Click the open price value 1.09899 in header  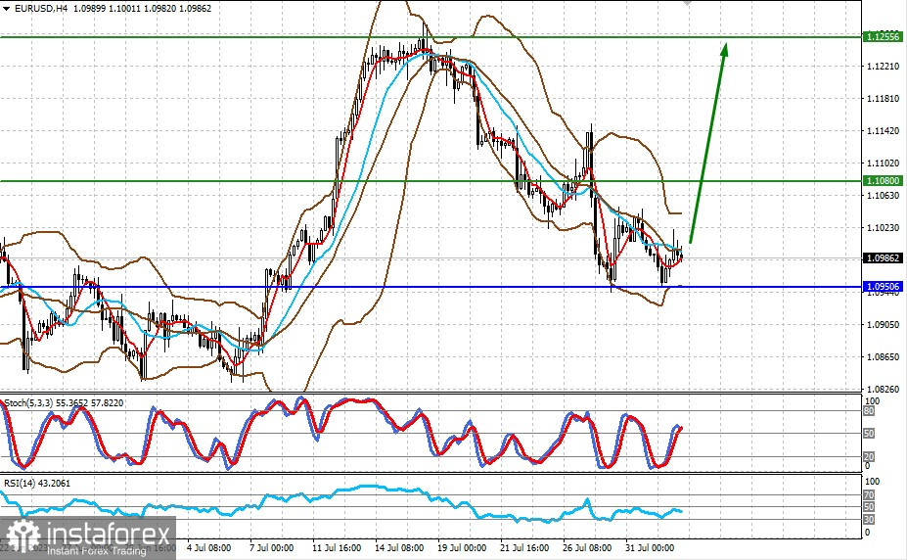point(88,9)
